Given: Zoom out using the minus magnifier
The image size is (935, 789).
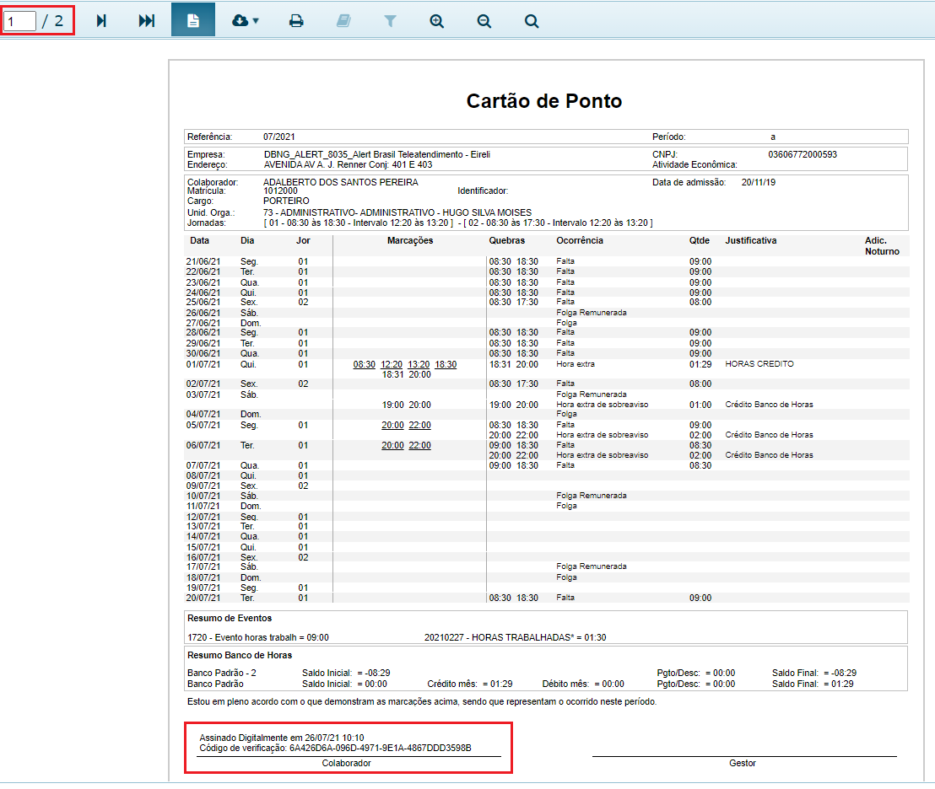Looking at the screenshot, I should point(484,21).
